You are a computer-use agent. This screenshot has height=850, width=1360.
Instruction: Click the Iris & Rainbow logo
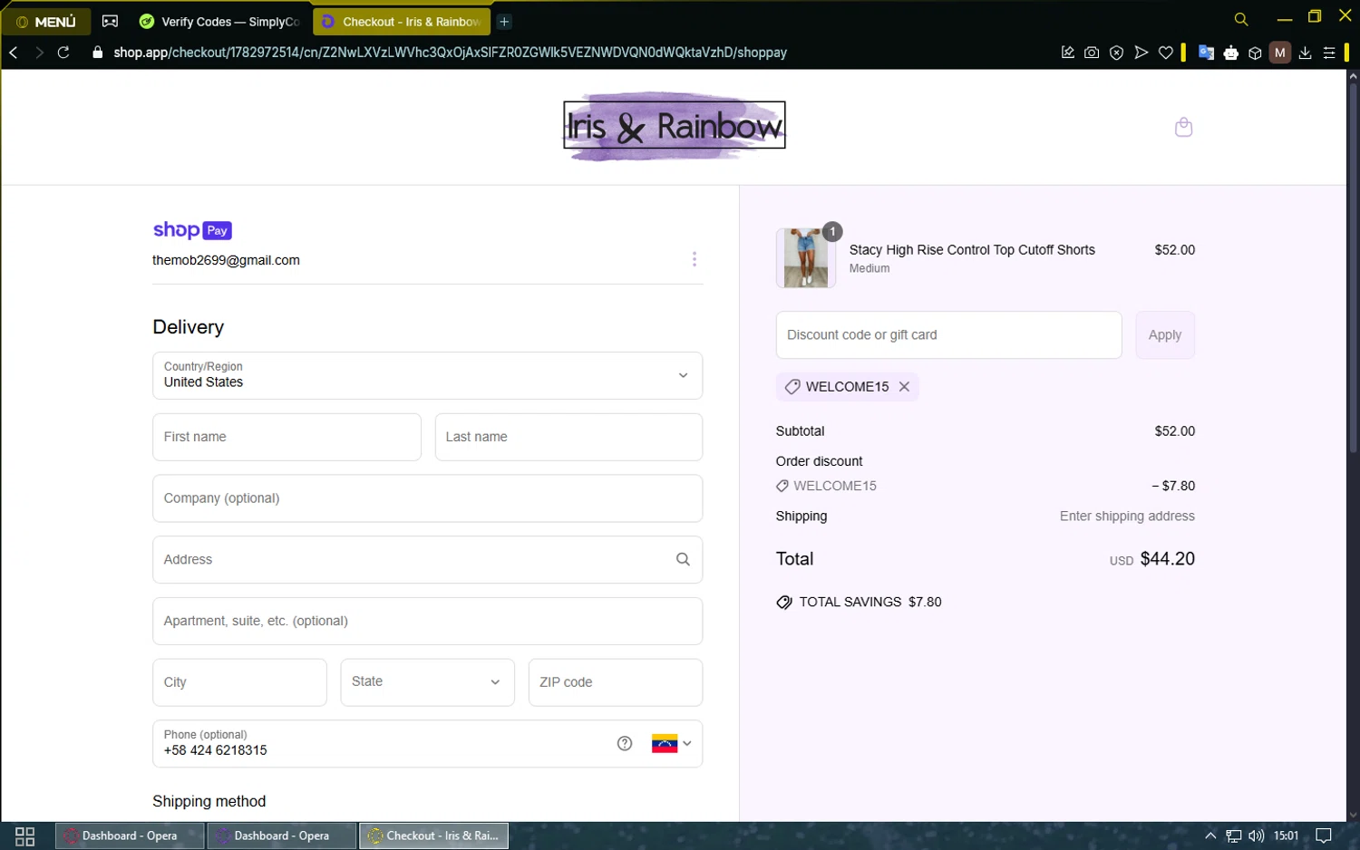click(675, 126)
